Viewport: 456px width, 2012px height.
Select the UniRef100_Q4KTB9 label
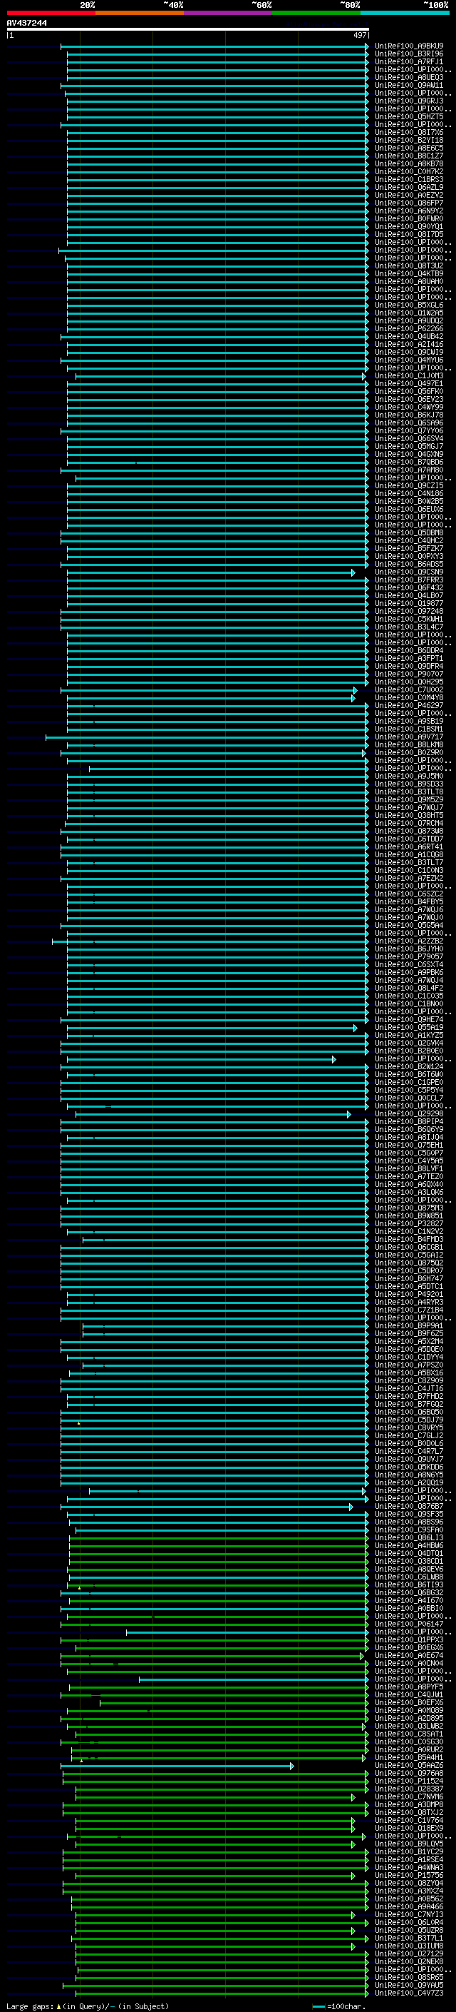[409, 273]
